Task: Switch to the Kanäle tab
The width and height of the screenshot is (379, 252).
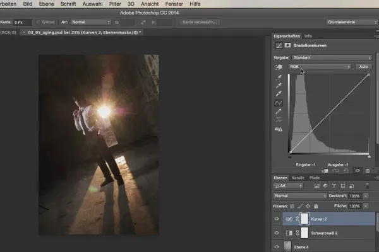Action: [x=298, y=178]
